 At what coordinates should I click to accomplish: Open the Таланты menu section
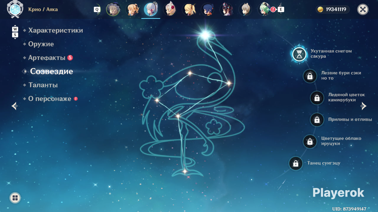[43, 85]
